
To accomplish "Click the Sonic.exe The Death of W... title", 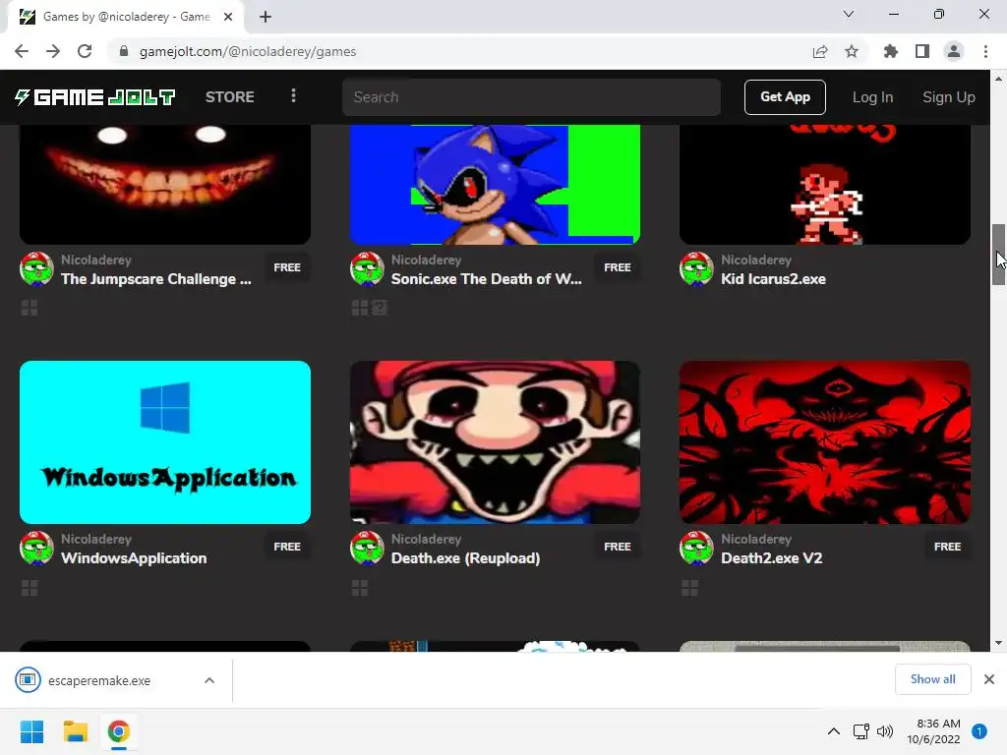I will click(486, 279).
